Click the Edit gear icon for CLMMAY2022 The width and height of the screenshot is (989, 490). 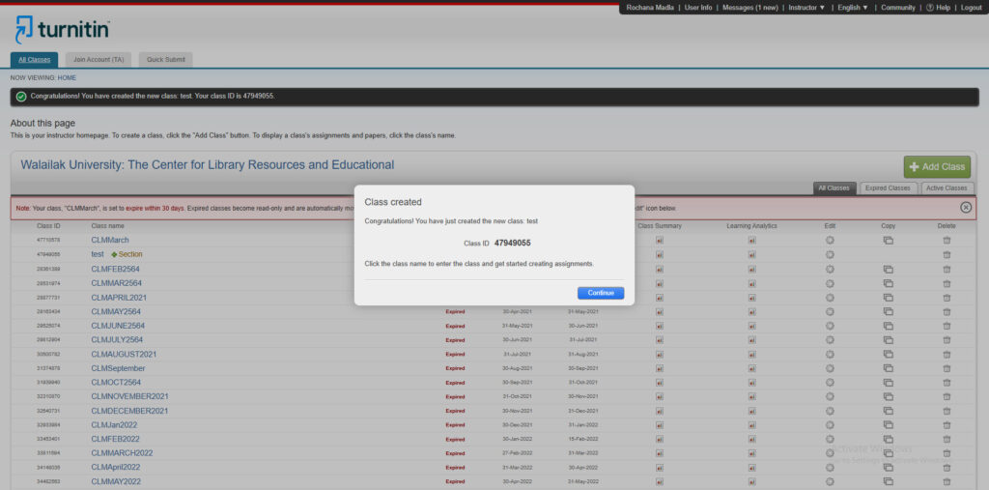pos(830,481)
